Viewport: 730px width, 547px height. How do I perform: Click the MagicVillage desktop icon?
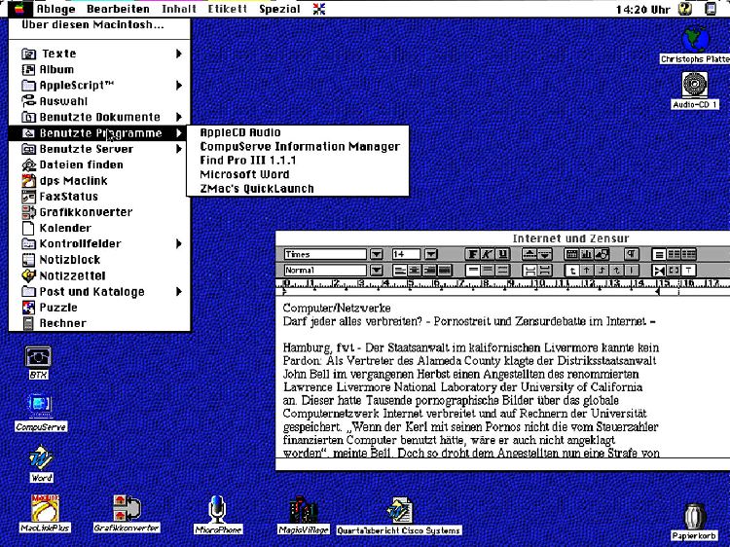pyautogui.click(x=303, y=510)
